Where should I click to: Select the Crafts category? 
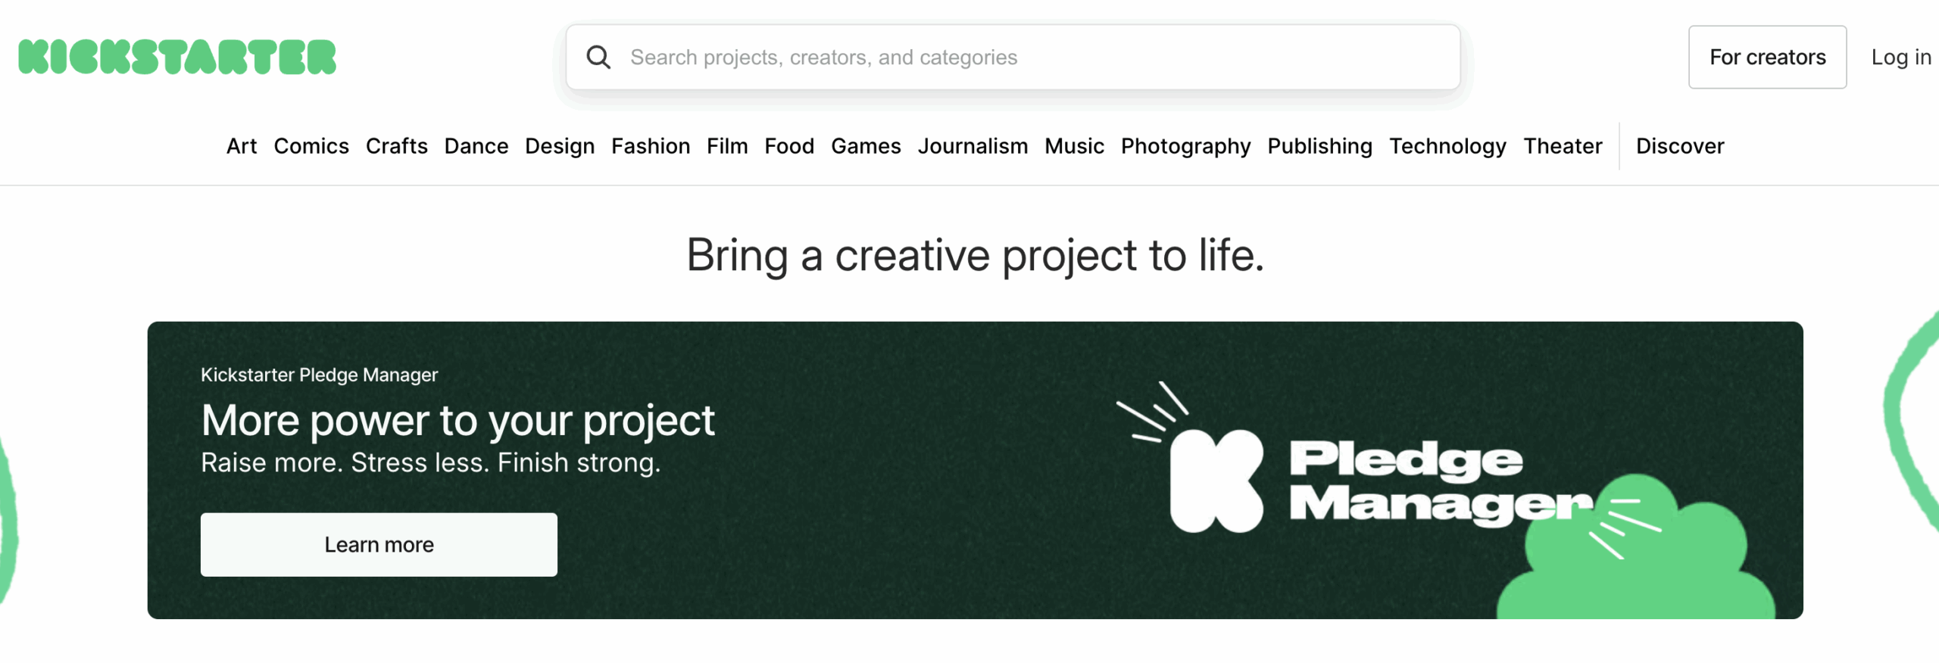coord(396,146)
